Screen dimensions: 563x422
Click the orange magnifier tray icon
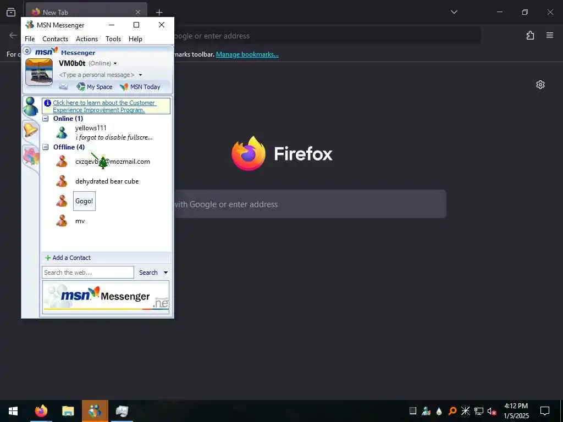click(x=452, y=411)
